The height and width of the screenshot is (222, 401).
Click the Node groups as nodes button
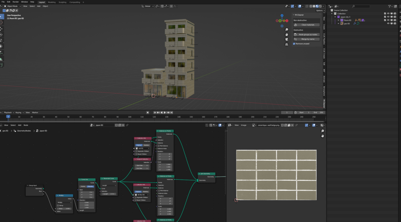pos(307,34)
